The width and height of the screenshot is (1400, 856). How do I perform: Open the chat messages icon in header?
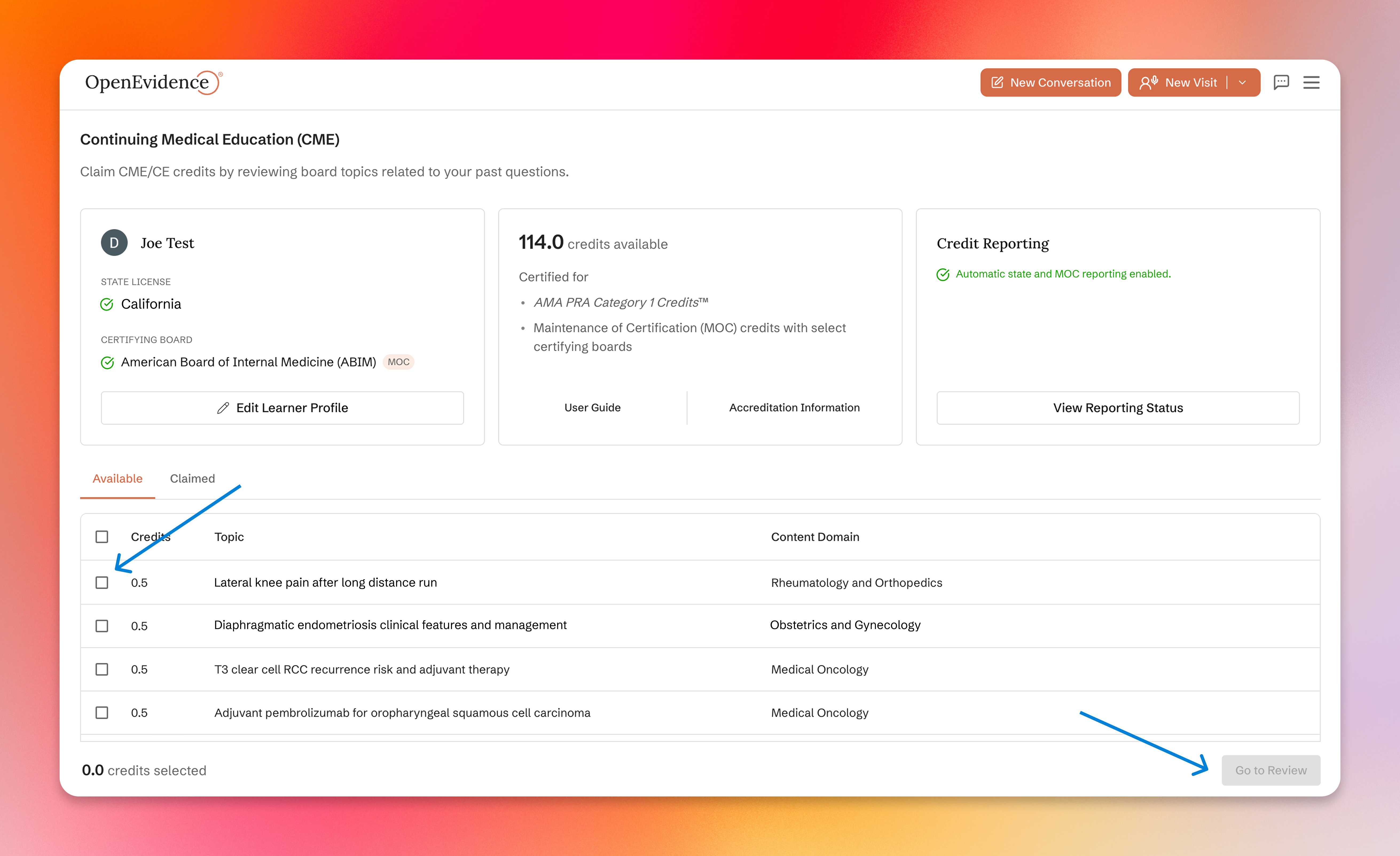pos(1281,82)
